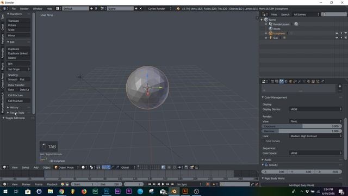348x196 pixels.
Task: Open Firefox from the taskbar
Action: (84, 191)
